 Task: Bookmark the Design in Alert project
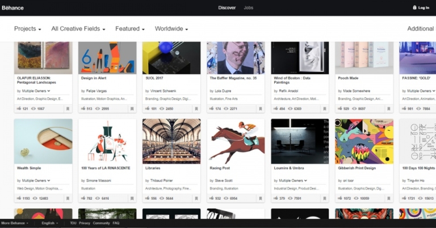pos(132,109)
